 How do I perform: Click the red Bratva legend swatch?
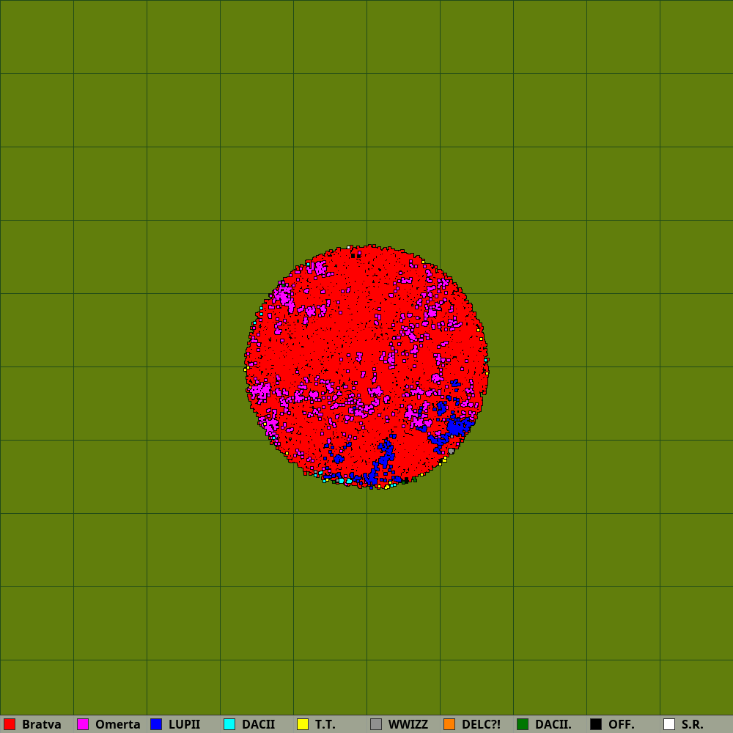point(10,724)
